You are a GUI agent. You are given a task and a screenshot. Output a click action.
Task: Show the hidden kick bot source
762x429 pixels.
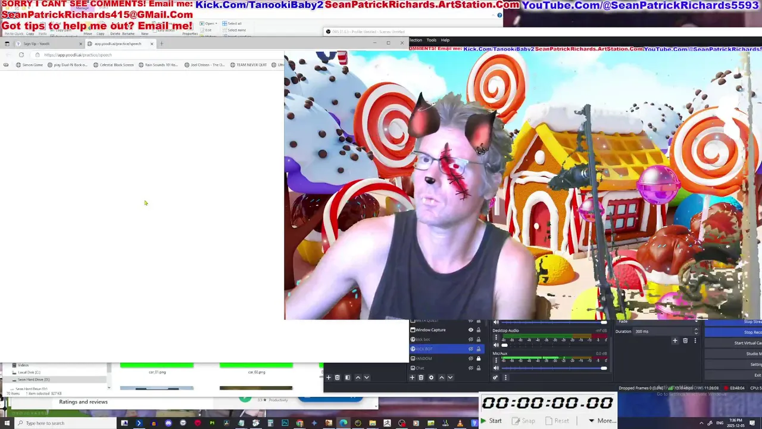coord(470,340)
